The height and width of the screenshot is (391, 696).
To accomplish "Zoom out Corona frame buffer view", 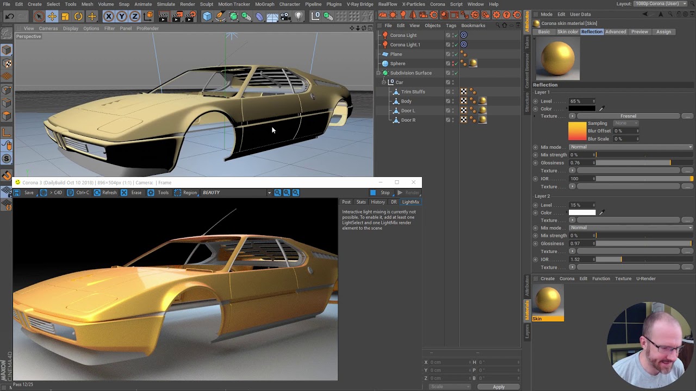I will [287, 192].
